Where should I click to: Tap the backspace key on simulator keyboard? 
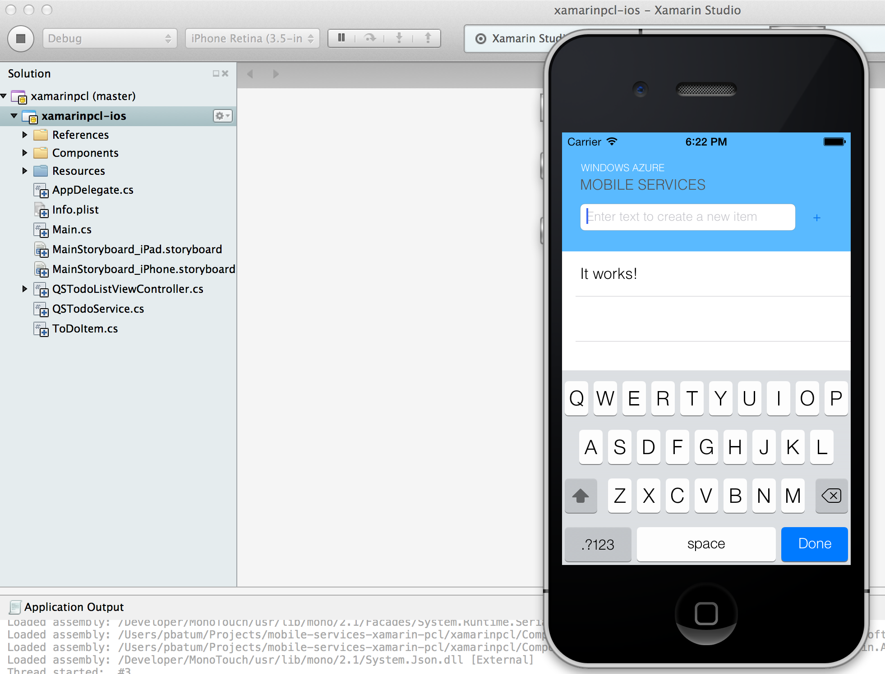[x=831, y=496]
